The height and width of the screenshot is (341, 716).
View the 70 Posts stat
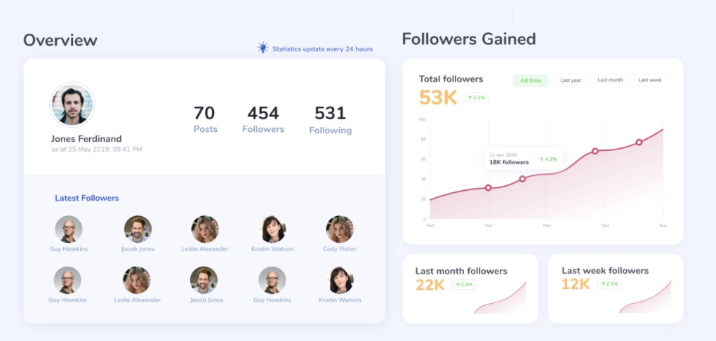click(205, 119)
